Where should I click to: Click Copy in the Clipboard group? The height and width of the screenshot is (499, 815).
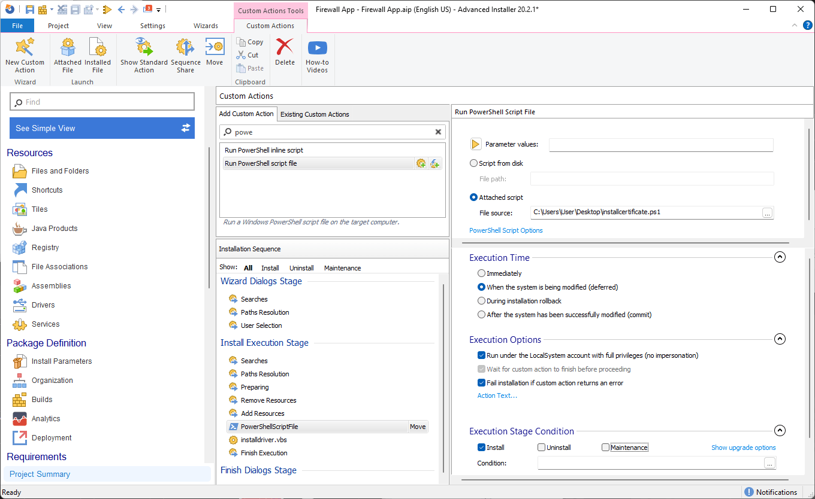(x=250, y=42)
